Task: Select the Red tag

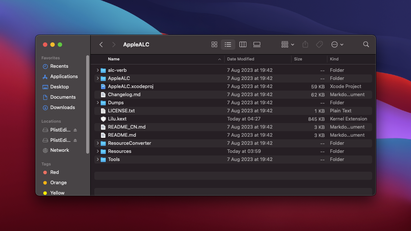Action: coord(54,172)
